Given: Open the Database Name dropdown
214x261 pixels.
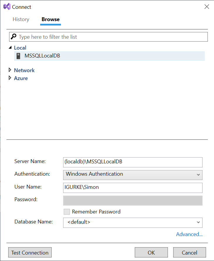Looking at the screenshot, I should (133, 222).
